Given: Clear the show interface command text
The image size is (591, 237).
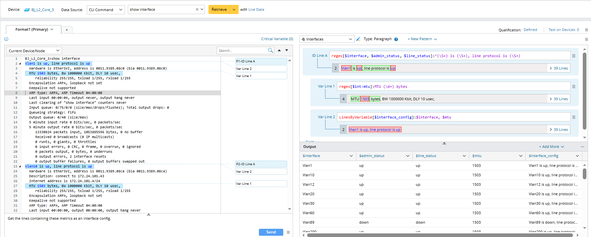Looking at the screenshot, I should [197, 9].
